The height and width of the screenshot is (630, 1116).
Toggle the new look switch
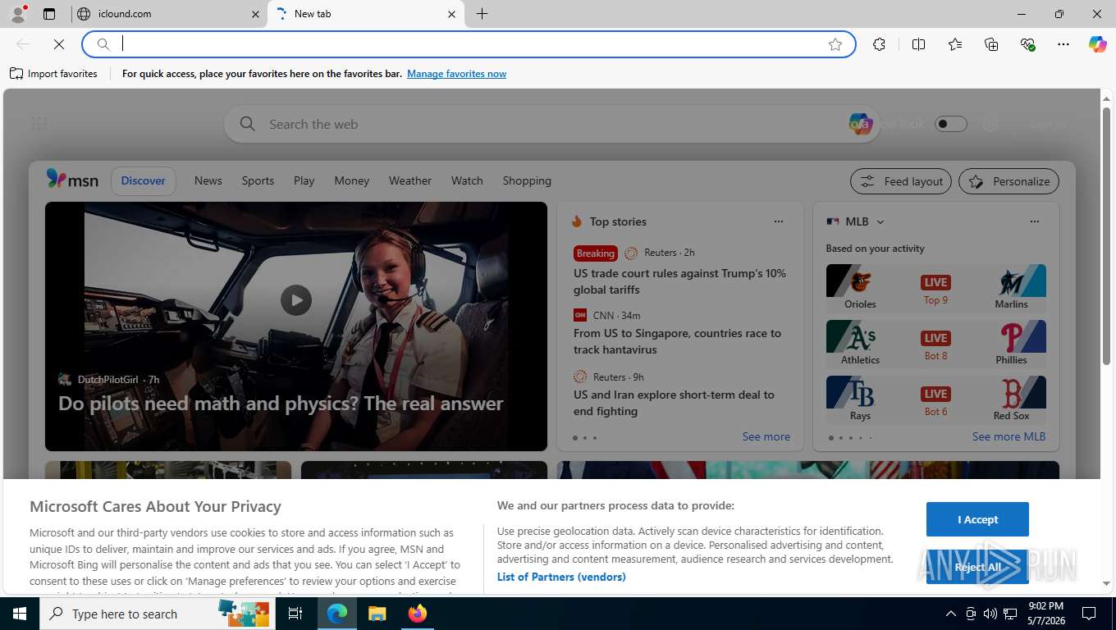click(951, 124)
